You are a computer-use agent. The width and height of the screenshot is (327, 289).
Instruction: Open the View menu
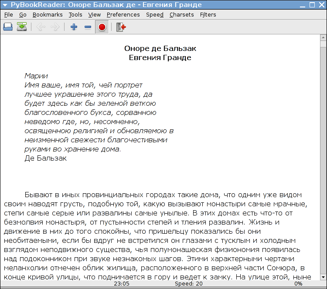pyautogui.click(x=94, y=14)
